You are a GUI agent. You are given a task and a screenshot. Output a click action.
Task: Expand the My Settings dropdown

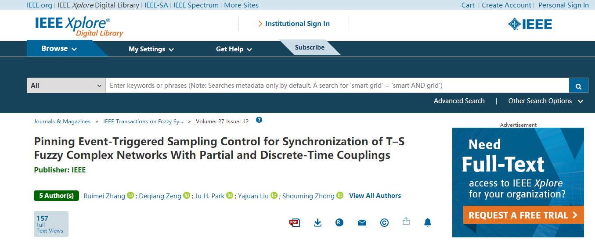click(151, 49)
